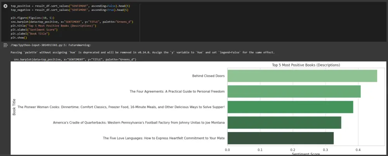Click the plt.xlabel("Sentiment Score") line
This screenshot has width=388, height=156.
pyautogui.click(x=34, y=30)
